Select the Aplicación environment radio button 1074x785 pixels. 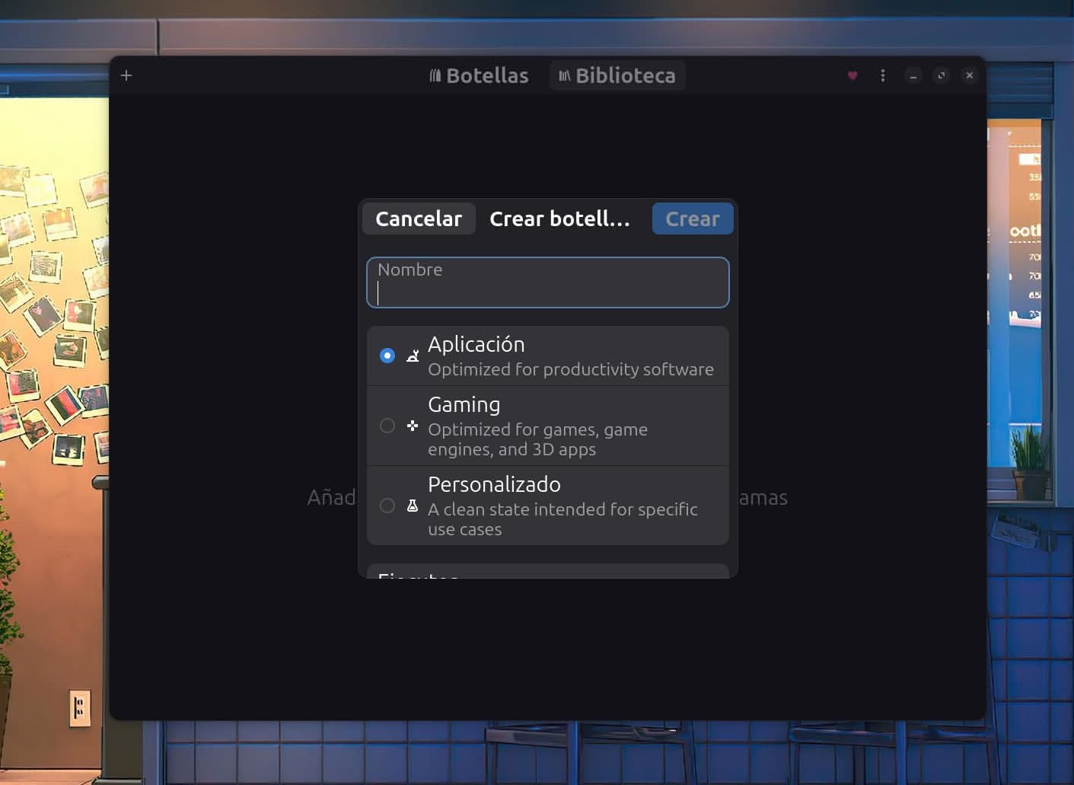tap(387, 355)
